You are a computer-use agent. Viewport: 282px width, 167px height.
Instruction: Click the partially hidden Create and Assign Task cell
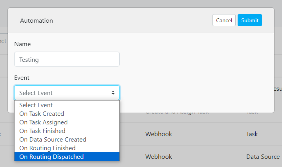[177, 112]
